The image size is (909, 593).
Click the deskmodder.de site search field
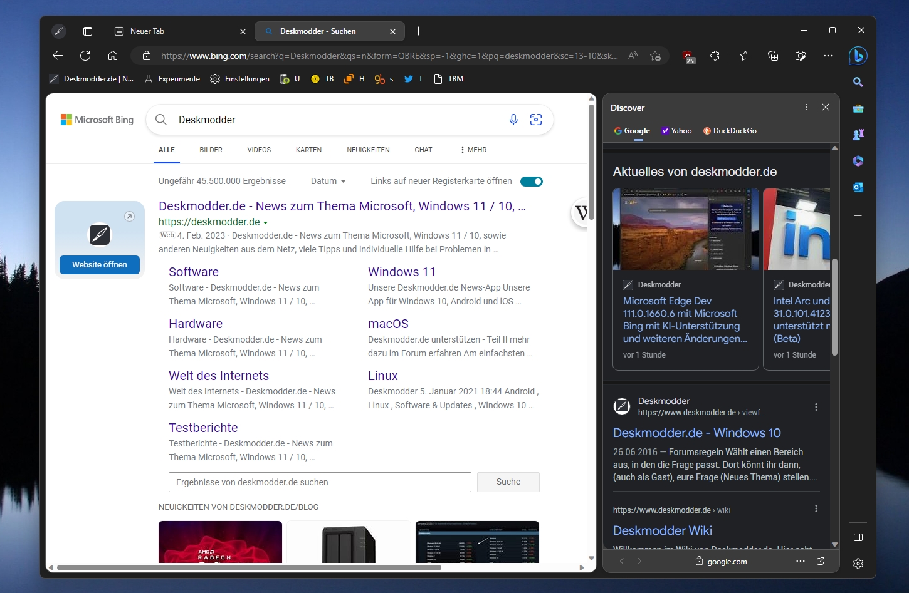click(x=320, y=482)
